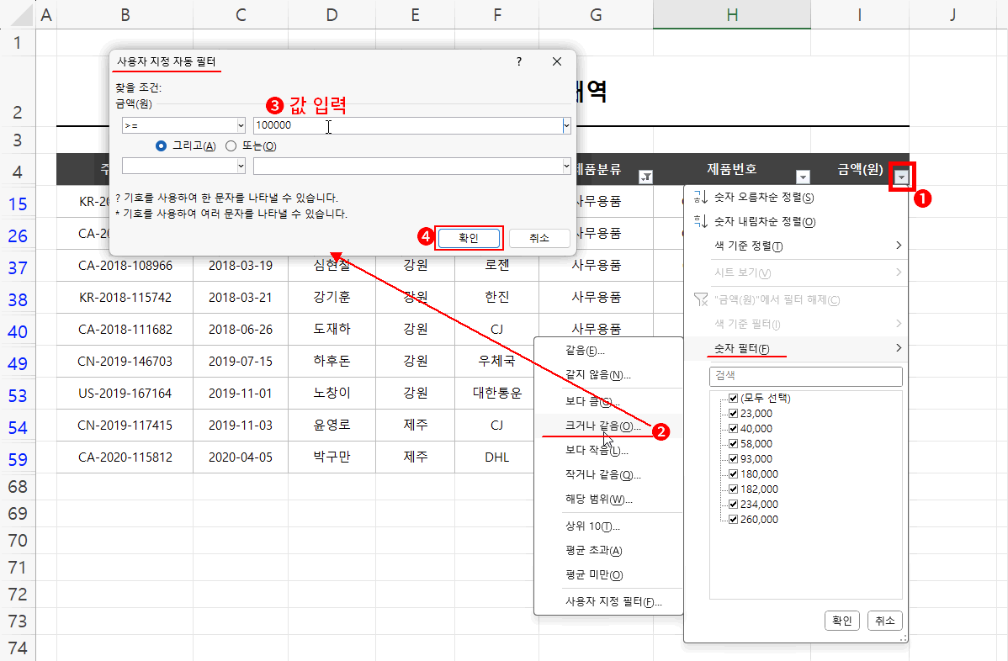Image resolution: width=1008 pixels, height=661 pixels.
Task: Uncheck the 182,000 value checkbox
Action: click(733, 489)
